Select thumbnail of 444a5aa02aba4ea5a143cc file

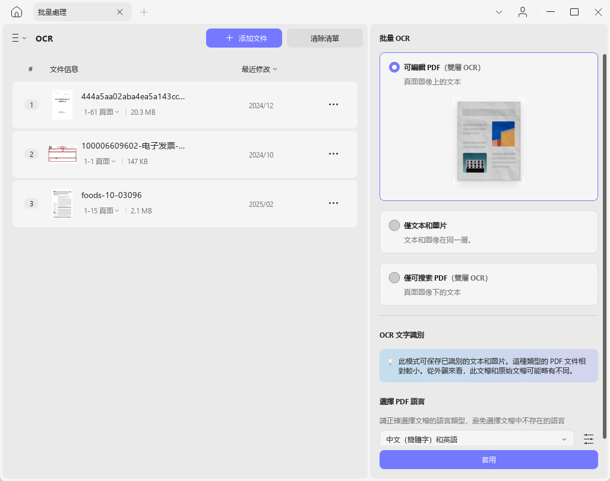(62, 105)
